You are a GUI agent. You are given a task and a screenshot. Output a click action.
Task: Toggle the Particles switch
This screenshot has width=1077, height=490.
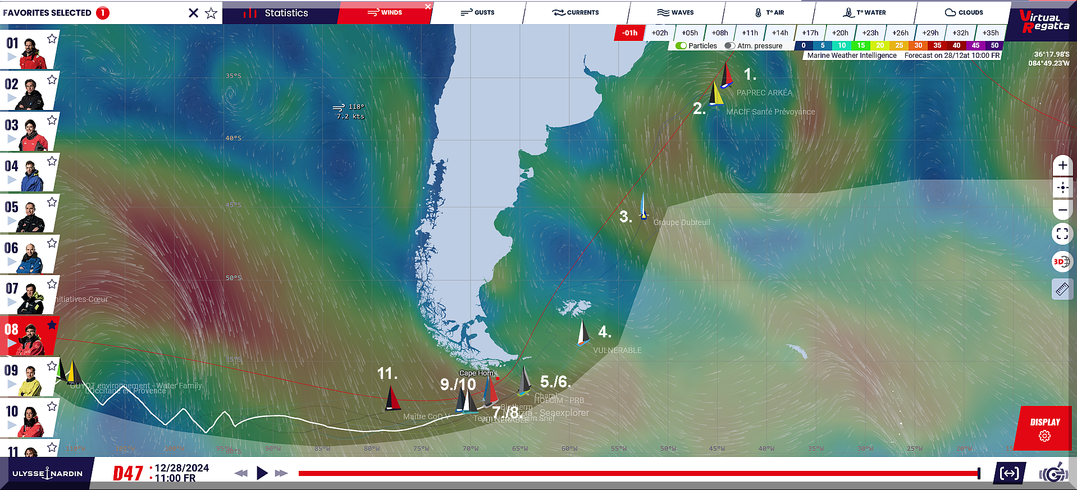click(681, 46)
